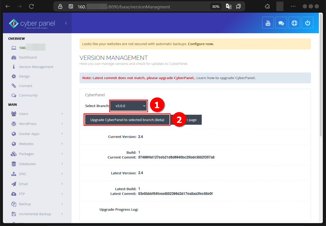This screenshot has height=226, width=326.
Task: Open the browser extensions puzzle icon
Action: 267,7
